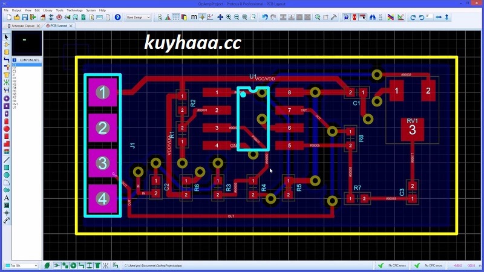Image resolution: width=484 pixels, height=272 pixels.
Task: Open a project with the folder icon
Action: [17, 18]
